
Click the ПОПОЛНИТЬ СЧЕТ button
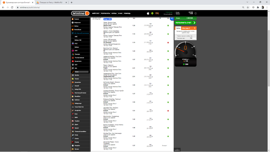[x=185, y=23]
